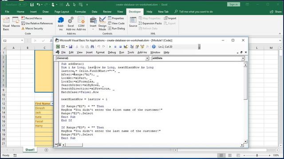
Task: Click dropdown arrow next to Insert UserForm icon
Action: click(x=67, y=47)
